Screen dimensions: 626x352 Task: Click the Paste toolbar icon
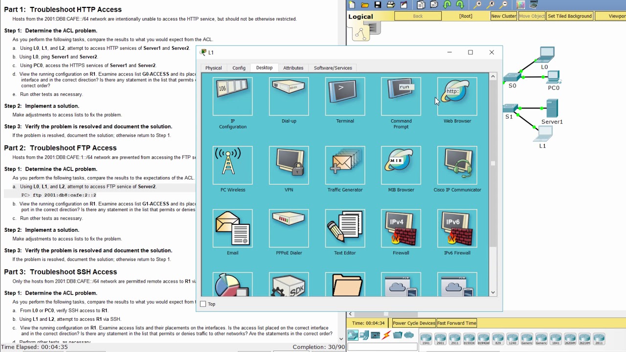tap(434, 5)
